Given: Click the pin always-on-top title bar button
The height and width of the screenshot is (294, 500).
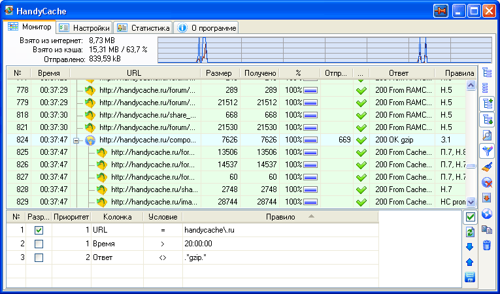Looking at the screenshot, I should 441,12.
